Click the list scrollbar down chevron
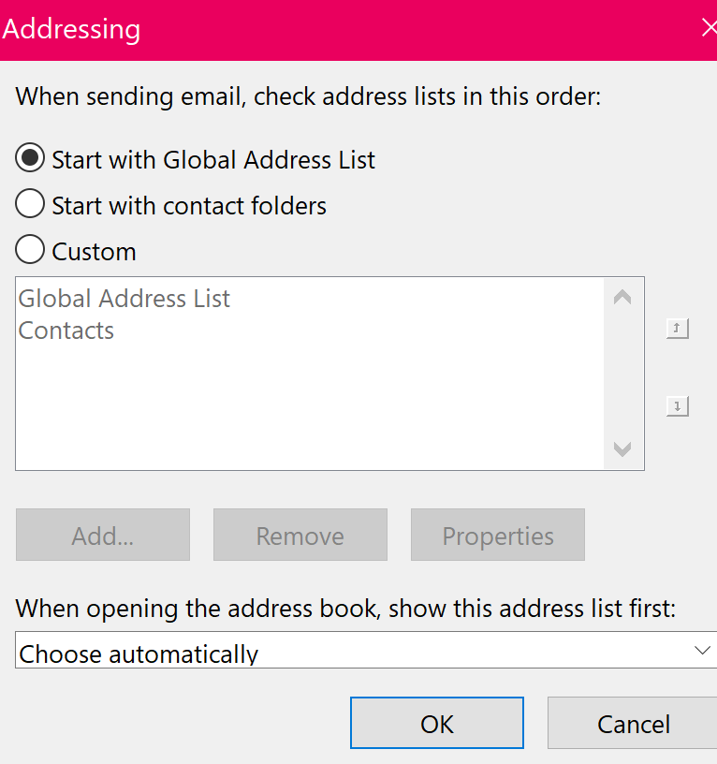The image size is (717, 764). coord(622,448)
